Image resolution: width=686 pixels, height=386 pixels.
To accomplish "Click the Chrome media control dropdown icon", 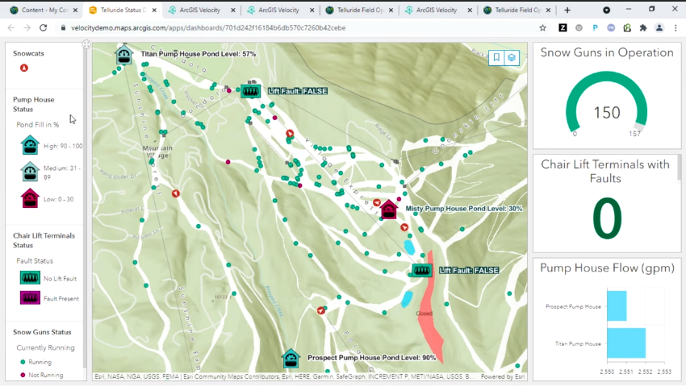I will pyautogui.click(x=606, y=10).
